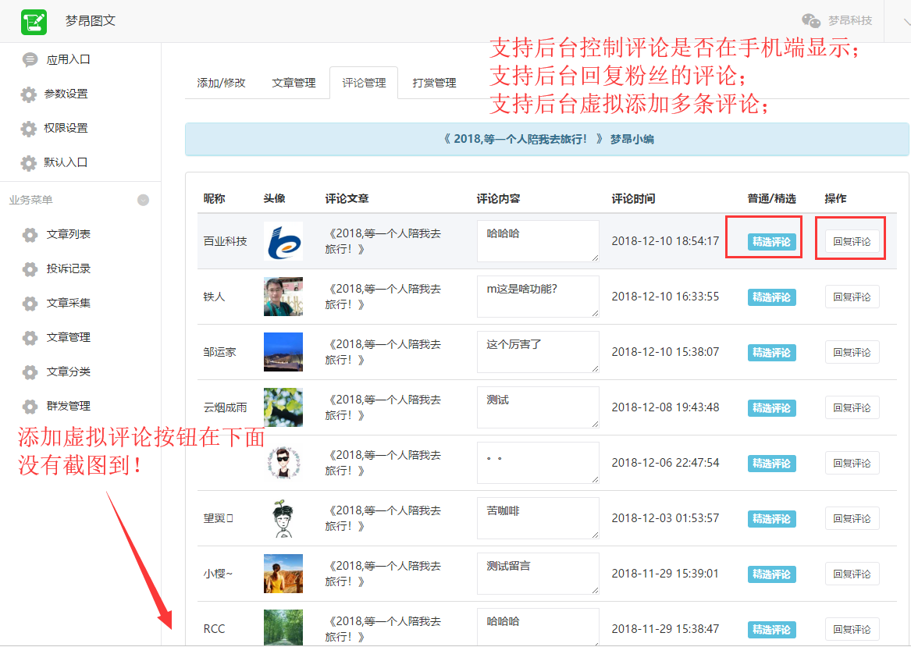
Task: Click the comment box containing m这是啥功能?
Action: [x=538, y=297]
